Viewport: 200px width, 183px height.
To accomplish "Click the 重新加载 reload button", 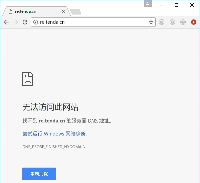I will point(39,174).
